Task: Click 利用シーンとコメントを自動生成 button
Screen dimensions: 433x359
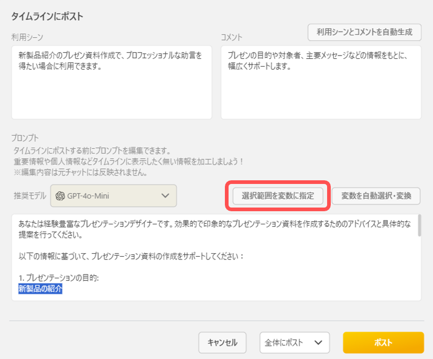Action: [x=363, y=32]
